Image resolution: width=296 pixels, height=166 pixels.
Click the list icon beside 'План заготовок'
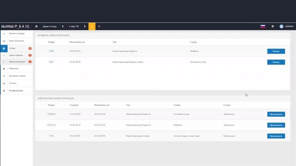click(4, 41)
